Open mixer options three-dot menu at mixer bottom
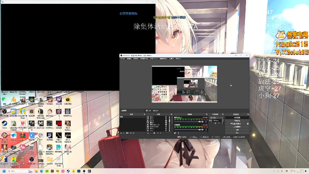The image size is (309, 174). (x=178, y=133)
